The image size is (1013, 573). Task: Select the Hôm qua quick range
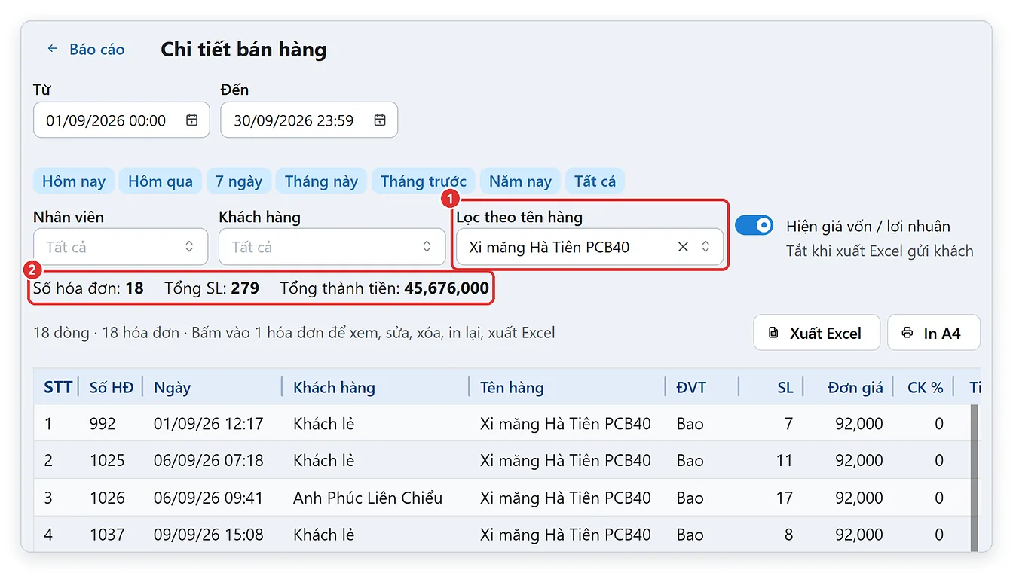pyautogui.click(x=161, y=181)
